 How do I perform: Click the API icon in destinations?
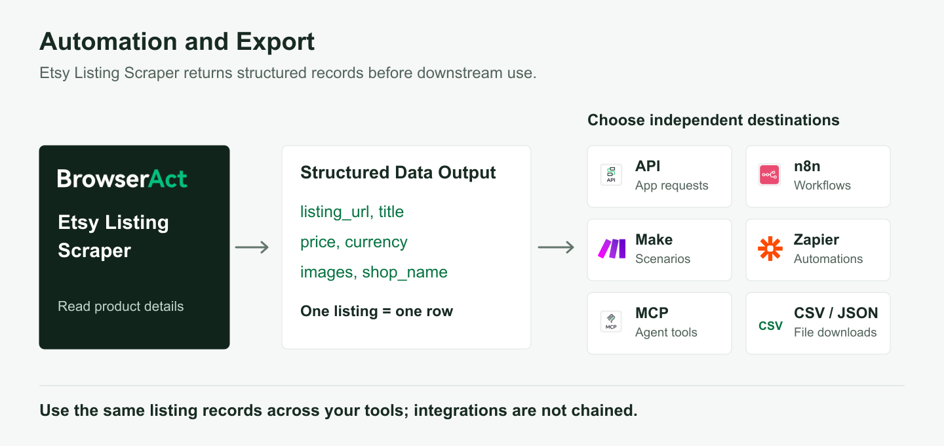[x=611, y=175]
